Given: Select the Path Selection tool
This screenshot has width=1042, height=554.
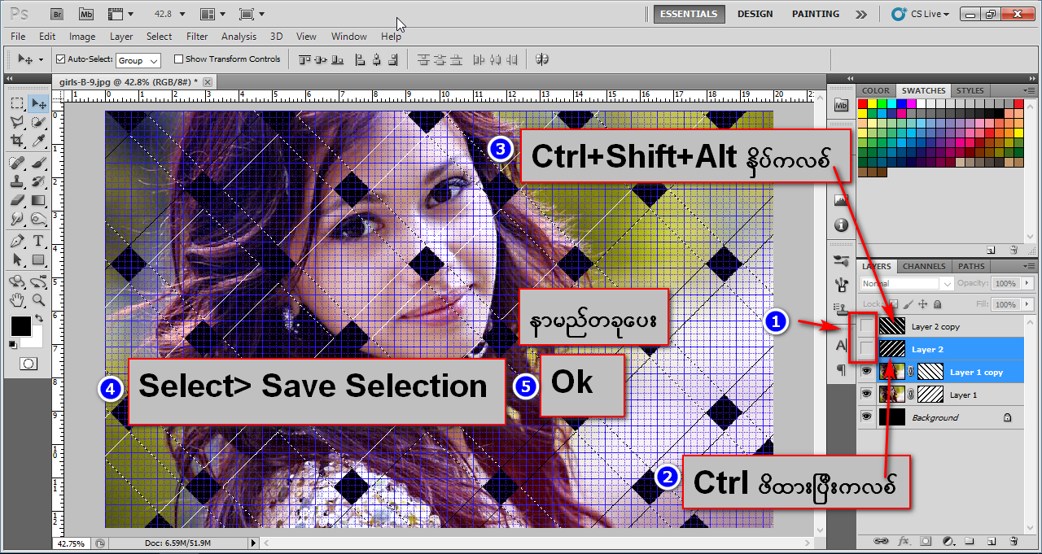Looking at the screenshot, I should (x=17, y=260).
